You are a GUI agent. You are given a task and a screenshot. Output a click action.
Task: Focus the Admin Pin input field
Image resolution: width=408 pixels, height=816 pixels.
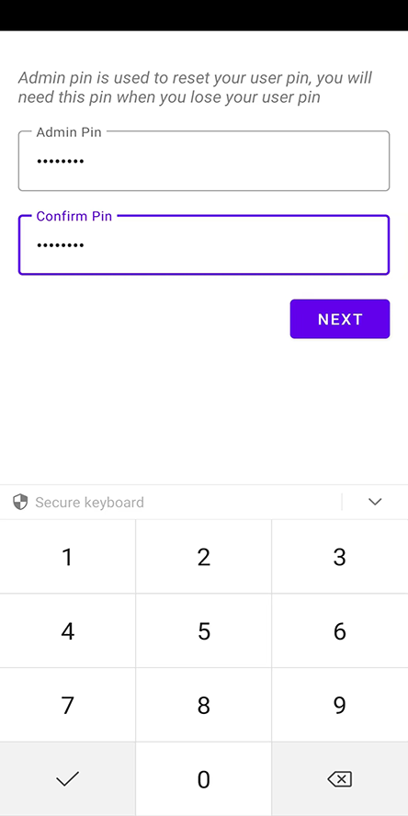coord(204,161)
